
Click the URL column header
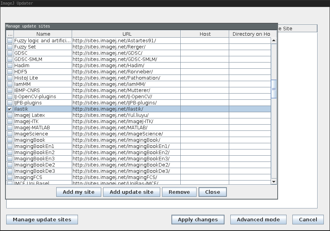126,34
